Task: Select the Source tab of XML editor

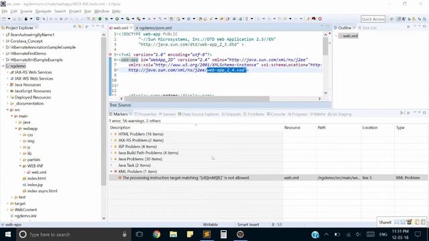Action: [x=125, y=105]
